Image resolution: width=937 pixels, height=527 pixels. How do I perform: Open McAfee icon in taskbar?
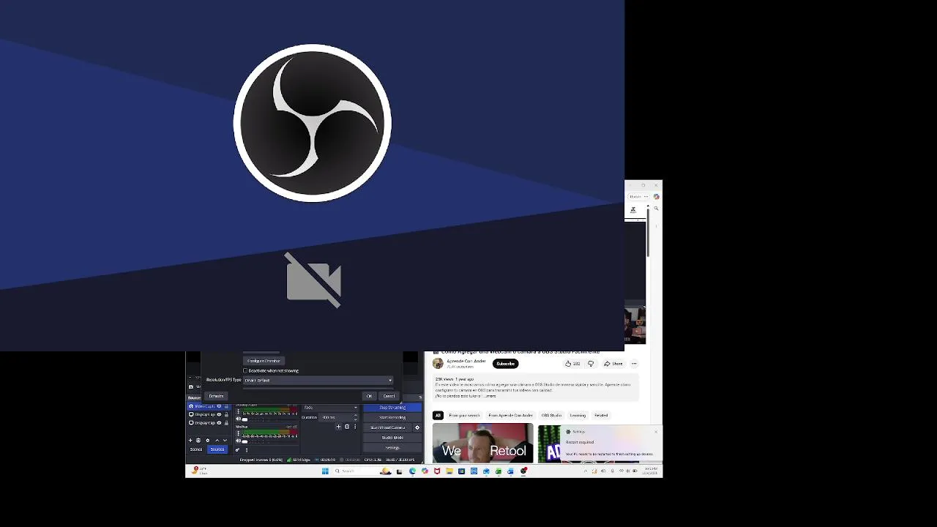coord(437,471)
